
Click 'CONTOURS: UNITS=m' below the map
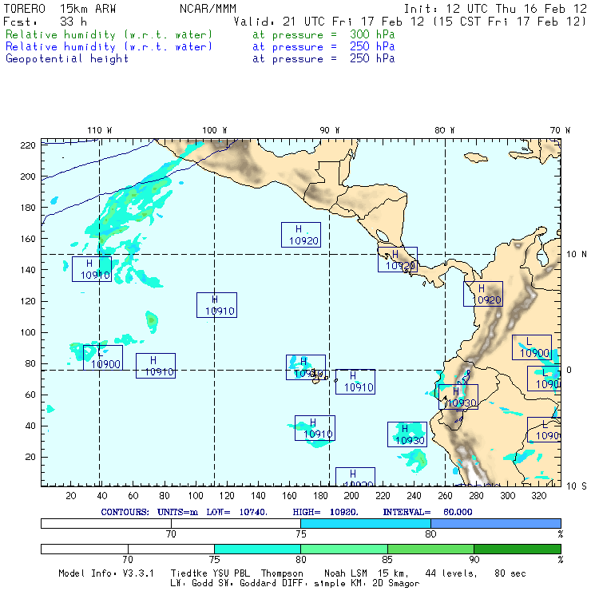pos(149,512)
